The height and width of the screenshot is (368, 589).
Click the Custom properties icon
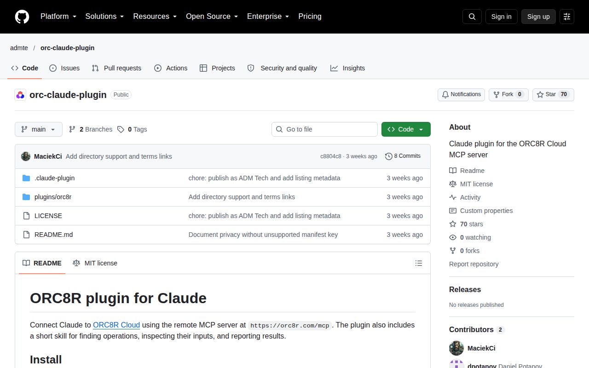click(x=453, y=211)
